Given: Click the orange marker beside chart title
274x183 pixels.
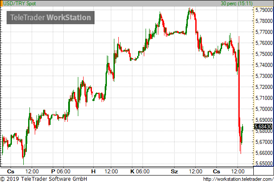Looking at the screenshot, I should point(1,4).
